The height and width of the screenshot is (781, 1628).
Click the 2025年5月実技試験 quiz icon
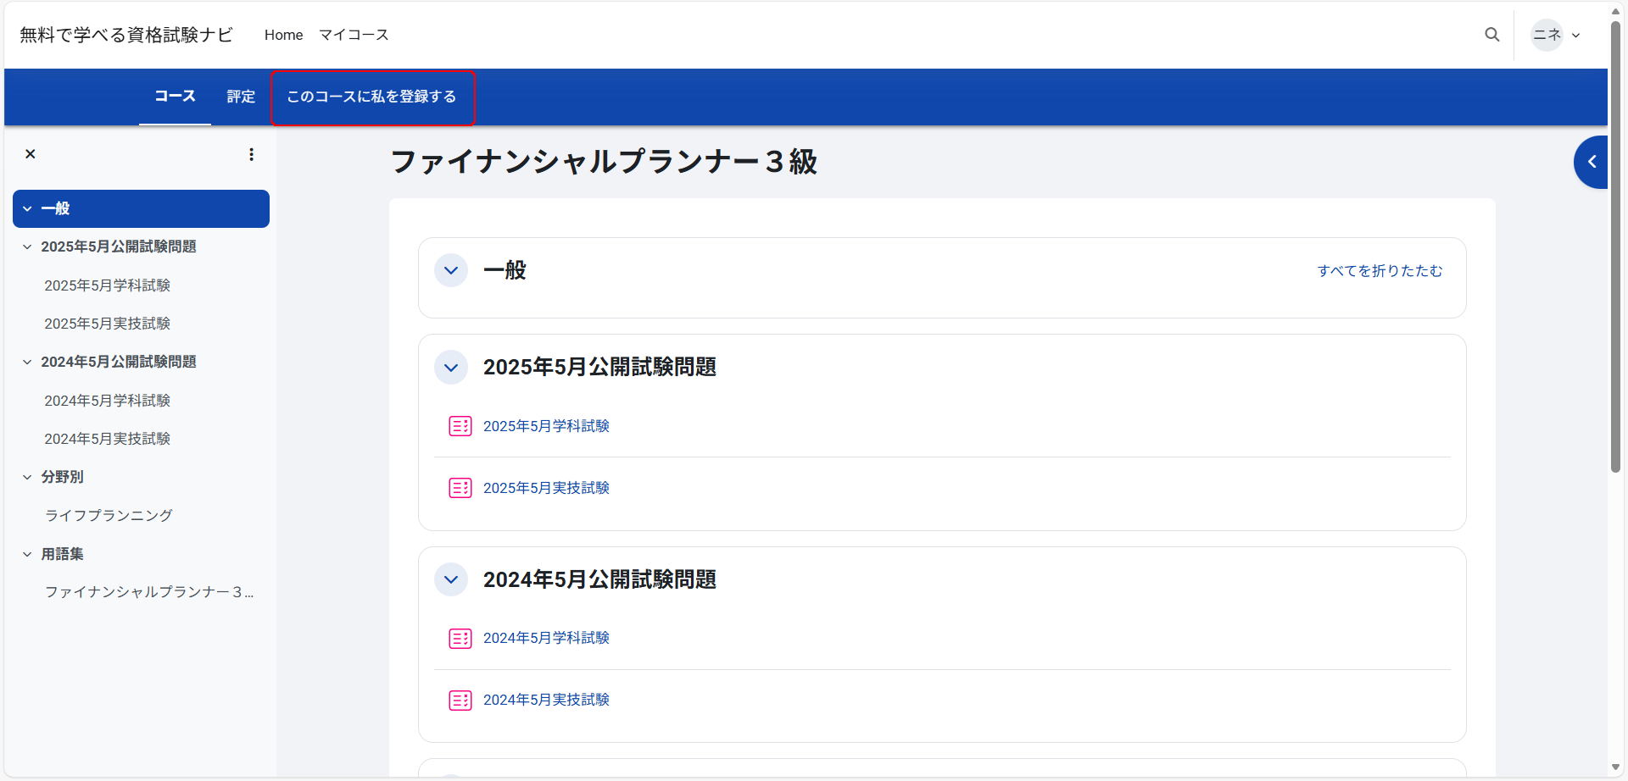(460, 488)
